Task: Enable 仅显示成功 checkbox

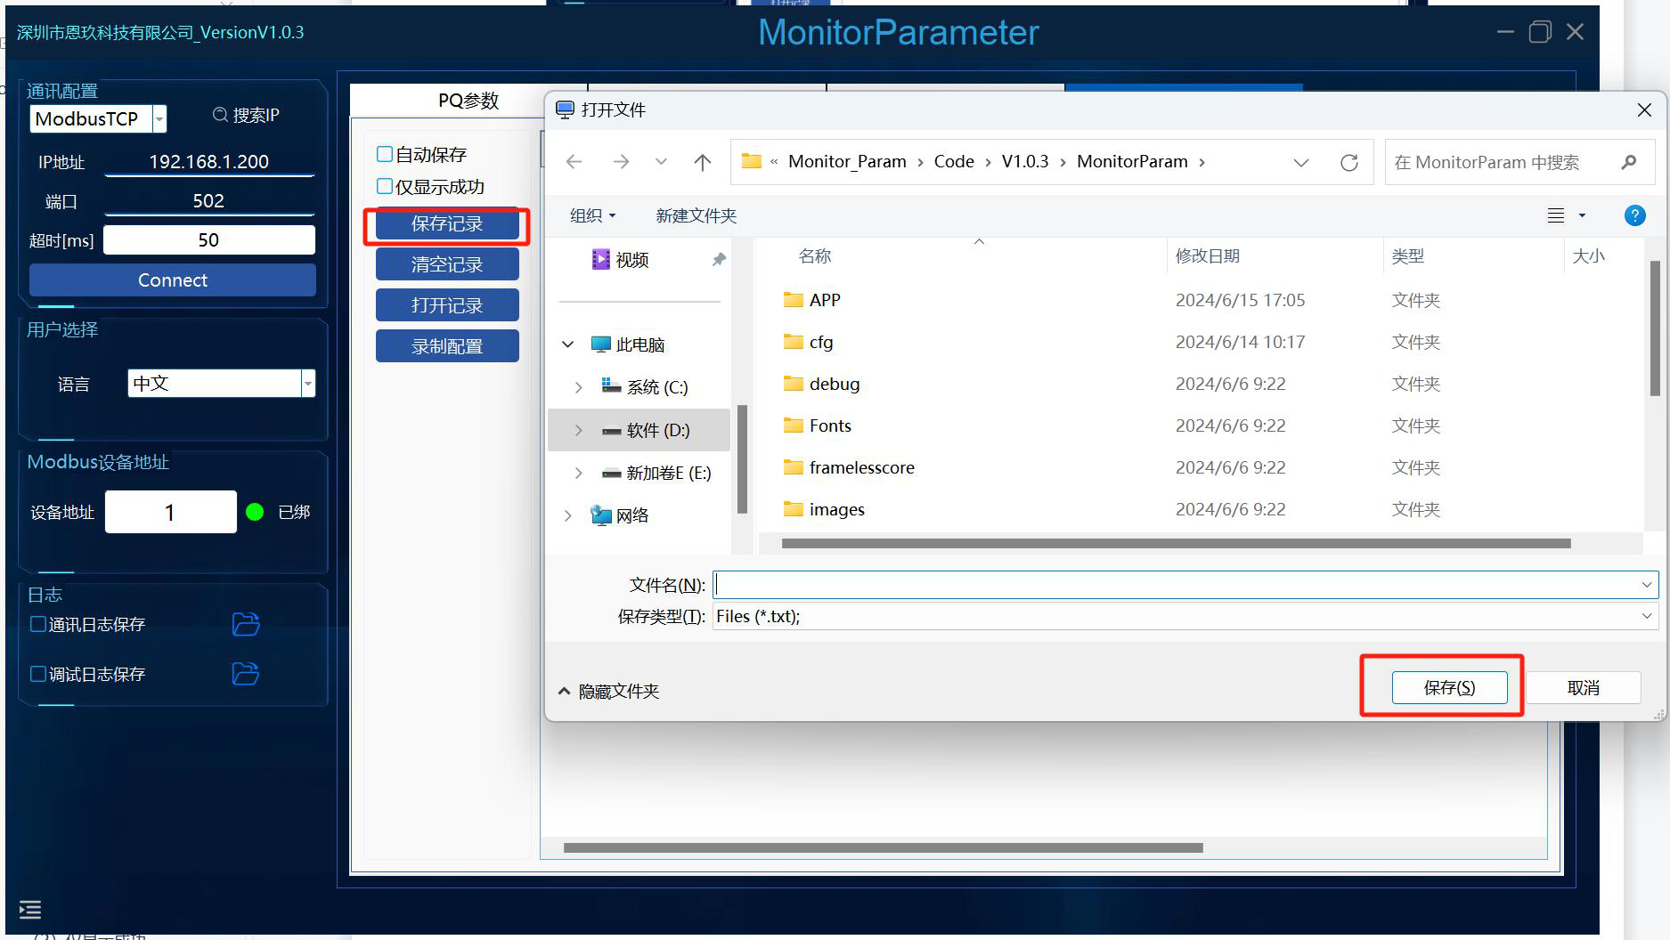Action: (385, 186)
